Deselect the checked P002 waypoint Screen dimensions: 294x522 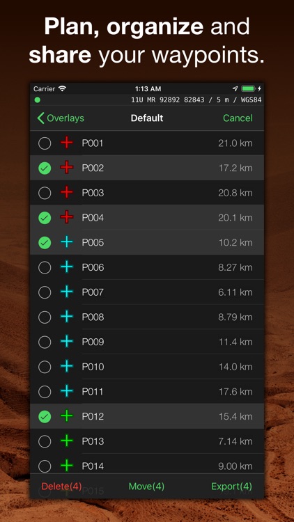coord(45,168)
